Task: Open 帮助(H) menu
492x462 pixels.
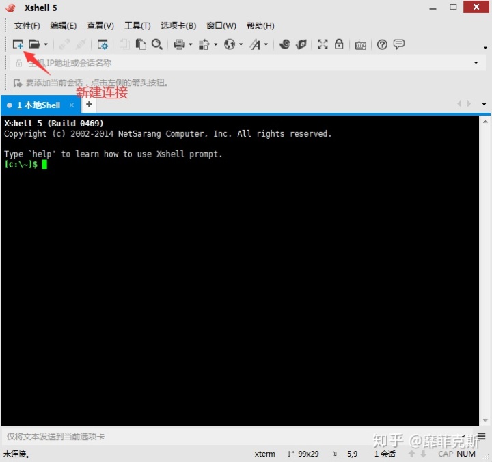Action: click(260, 26)
